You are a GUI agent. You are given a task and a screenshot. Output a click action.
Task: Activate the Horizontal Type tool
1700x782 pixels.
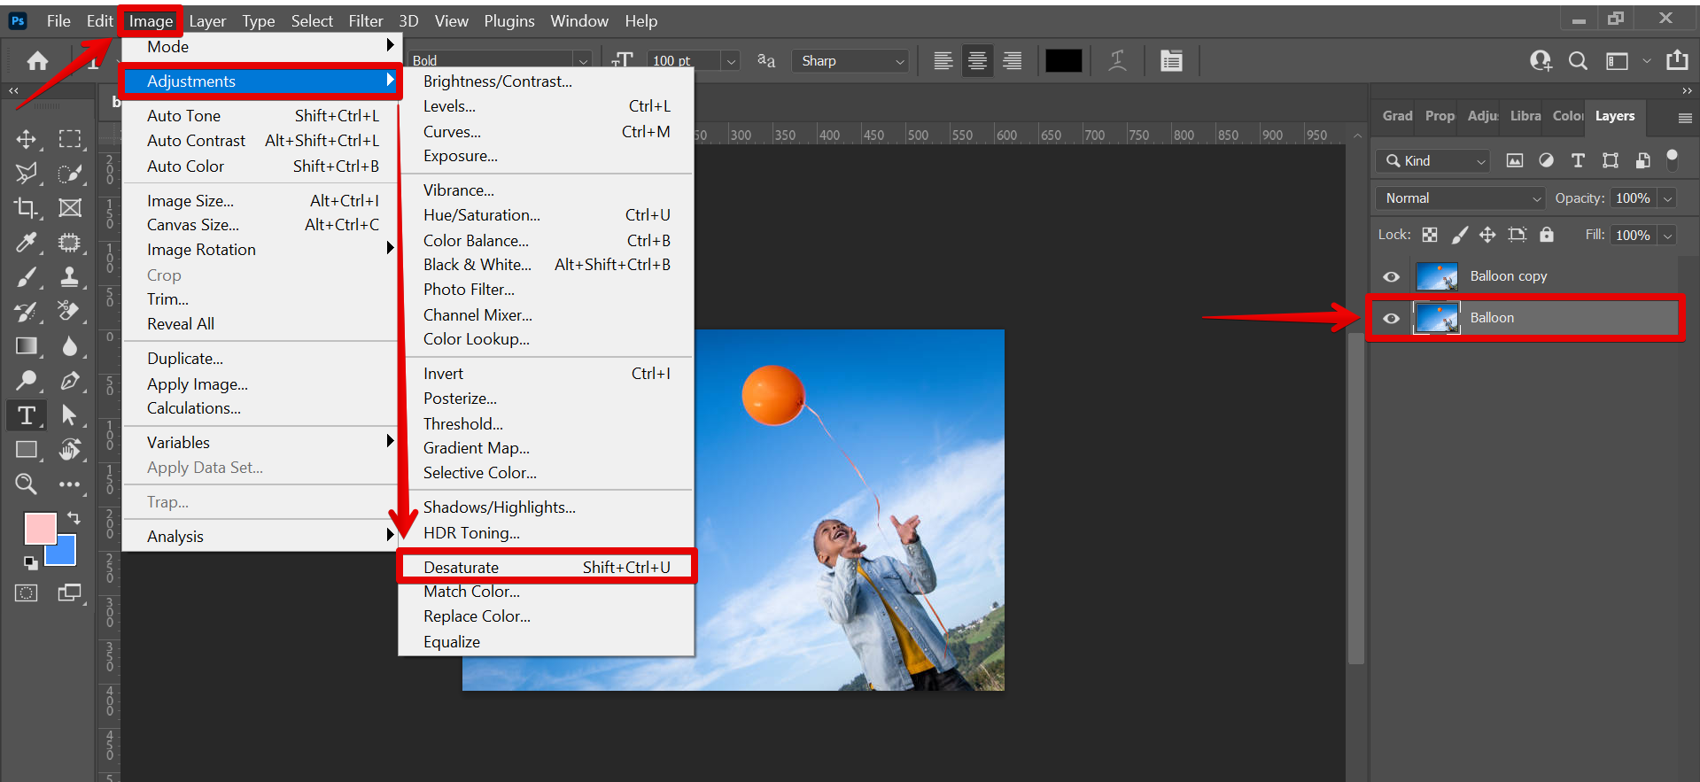(27, 415)
